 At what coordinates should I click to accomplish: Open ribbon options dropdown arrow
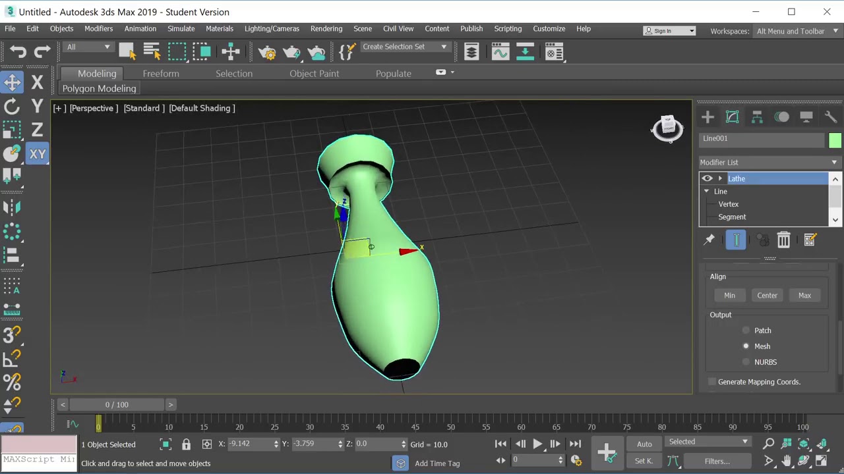coord(452,72)
